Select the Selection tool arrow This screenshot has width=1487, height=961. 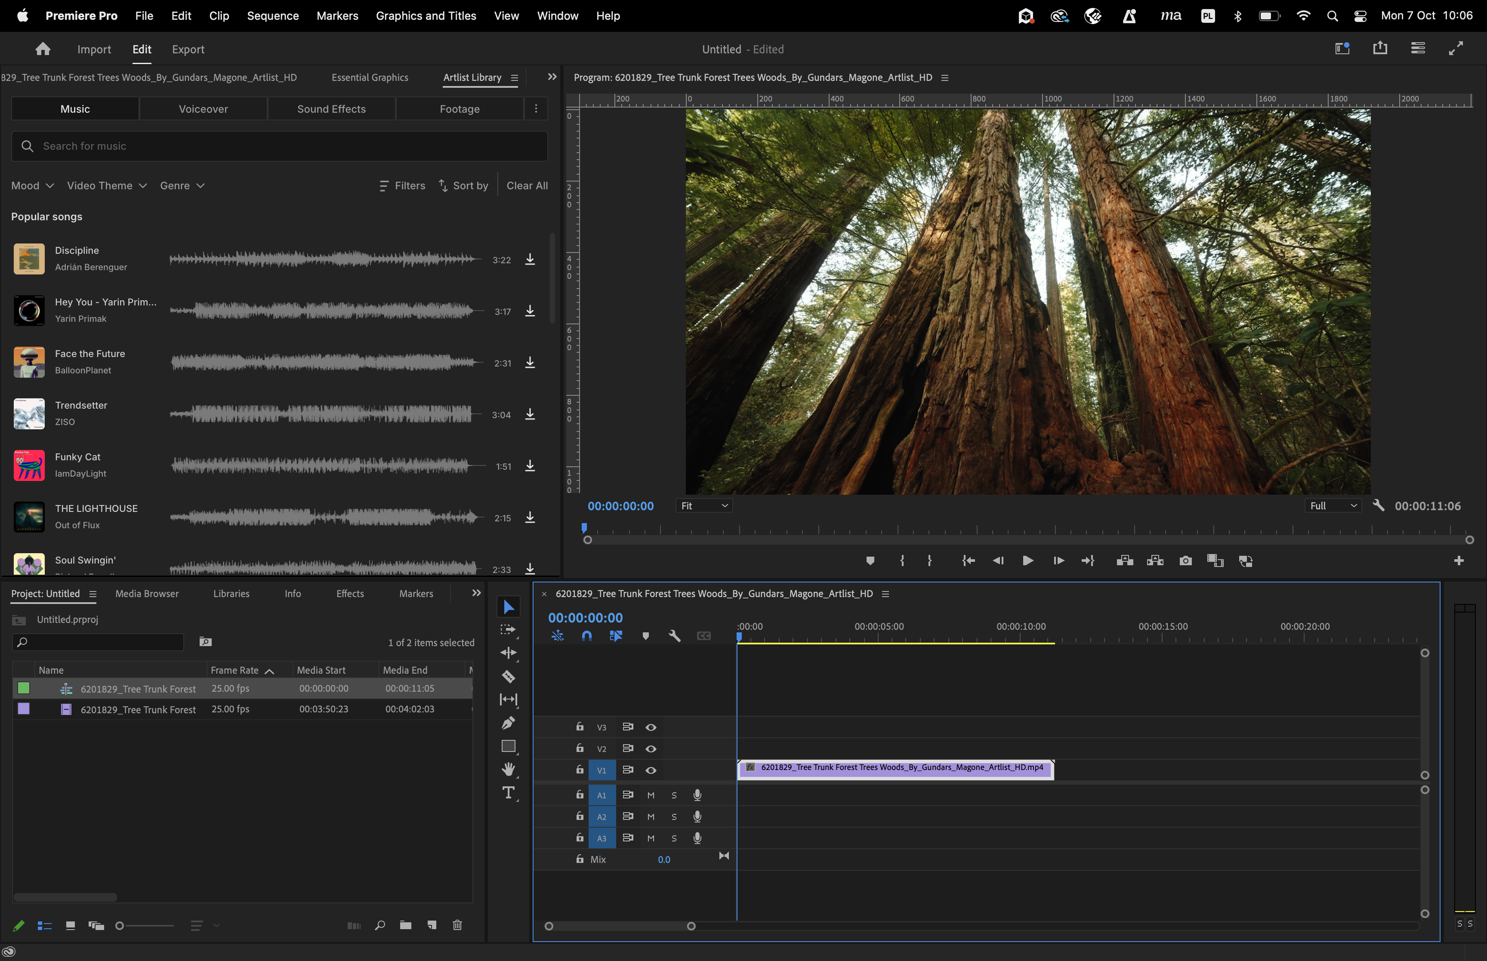click(x=509, y=607)
